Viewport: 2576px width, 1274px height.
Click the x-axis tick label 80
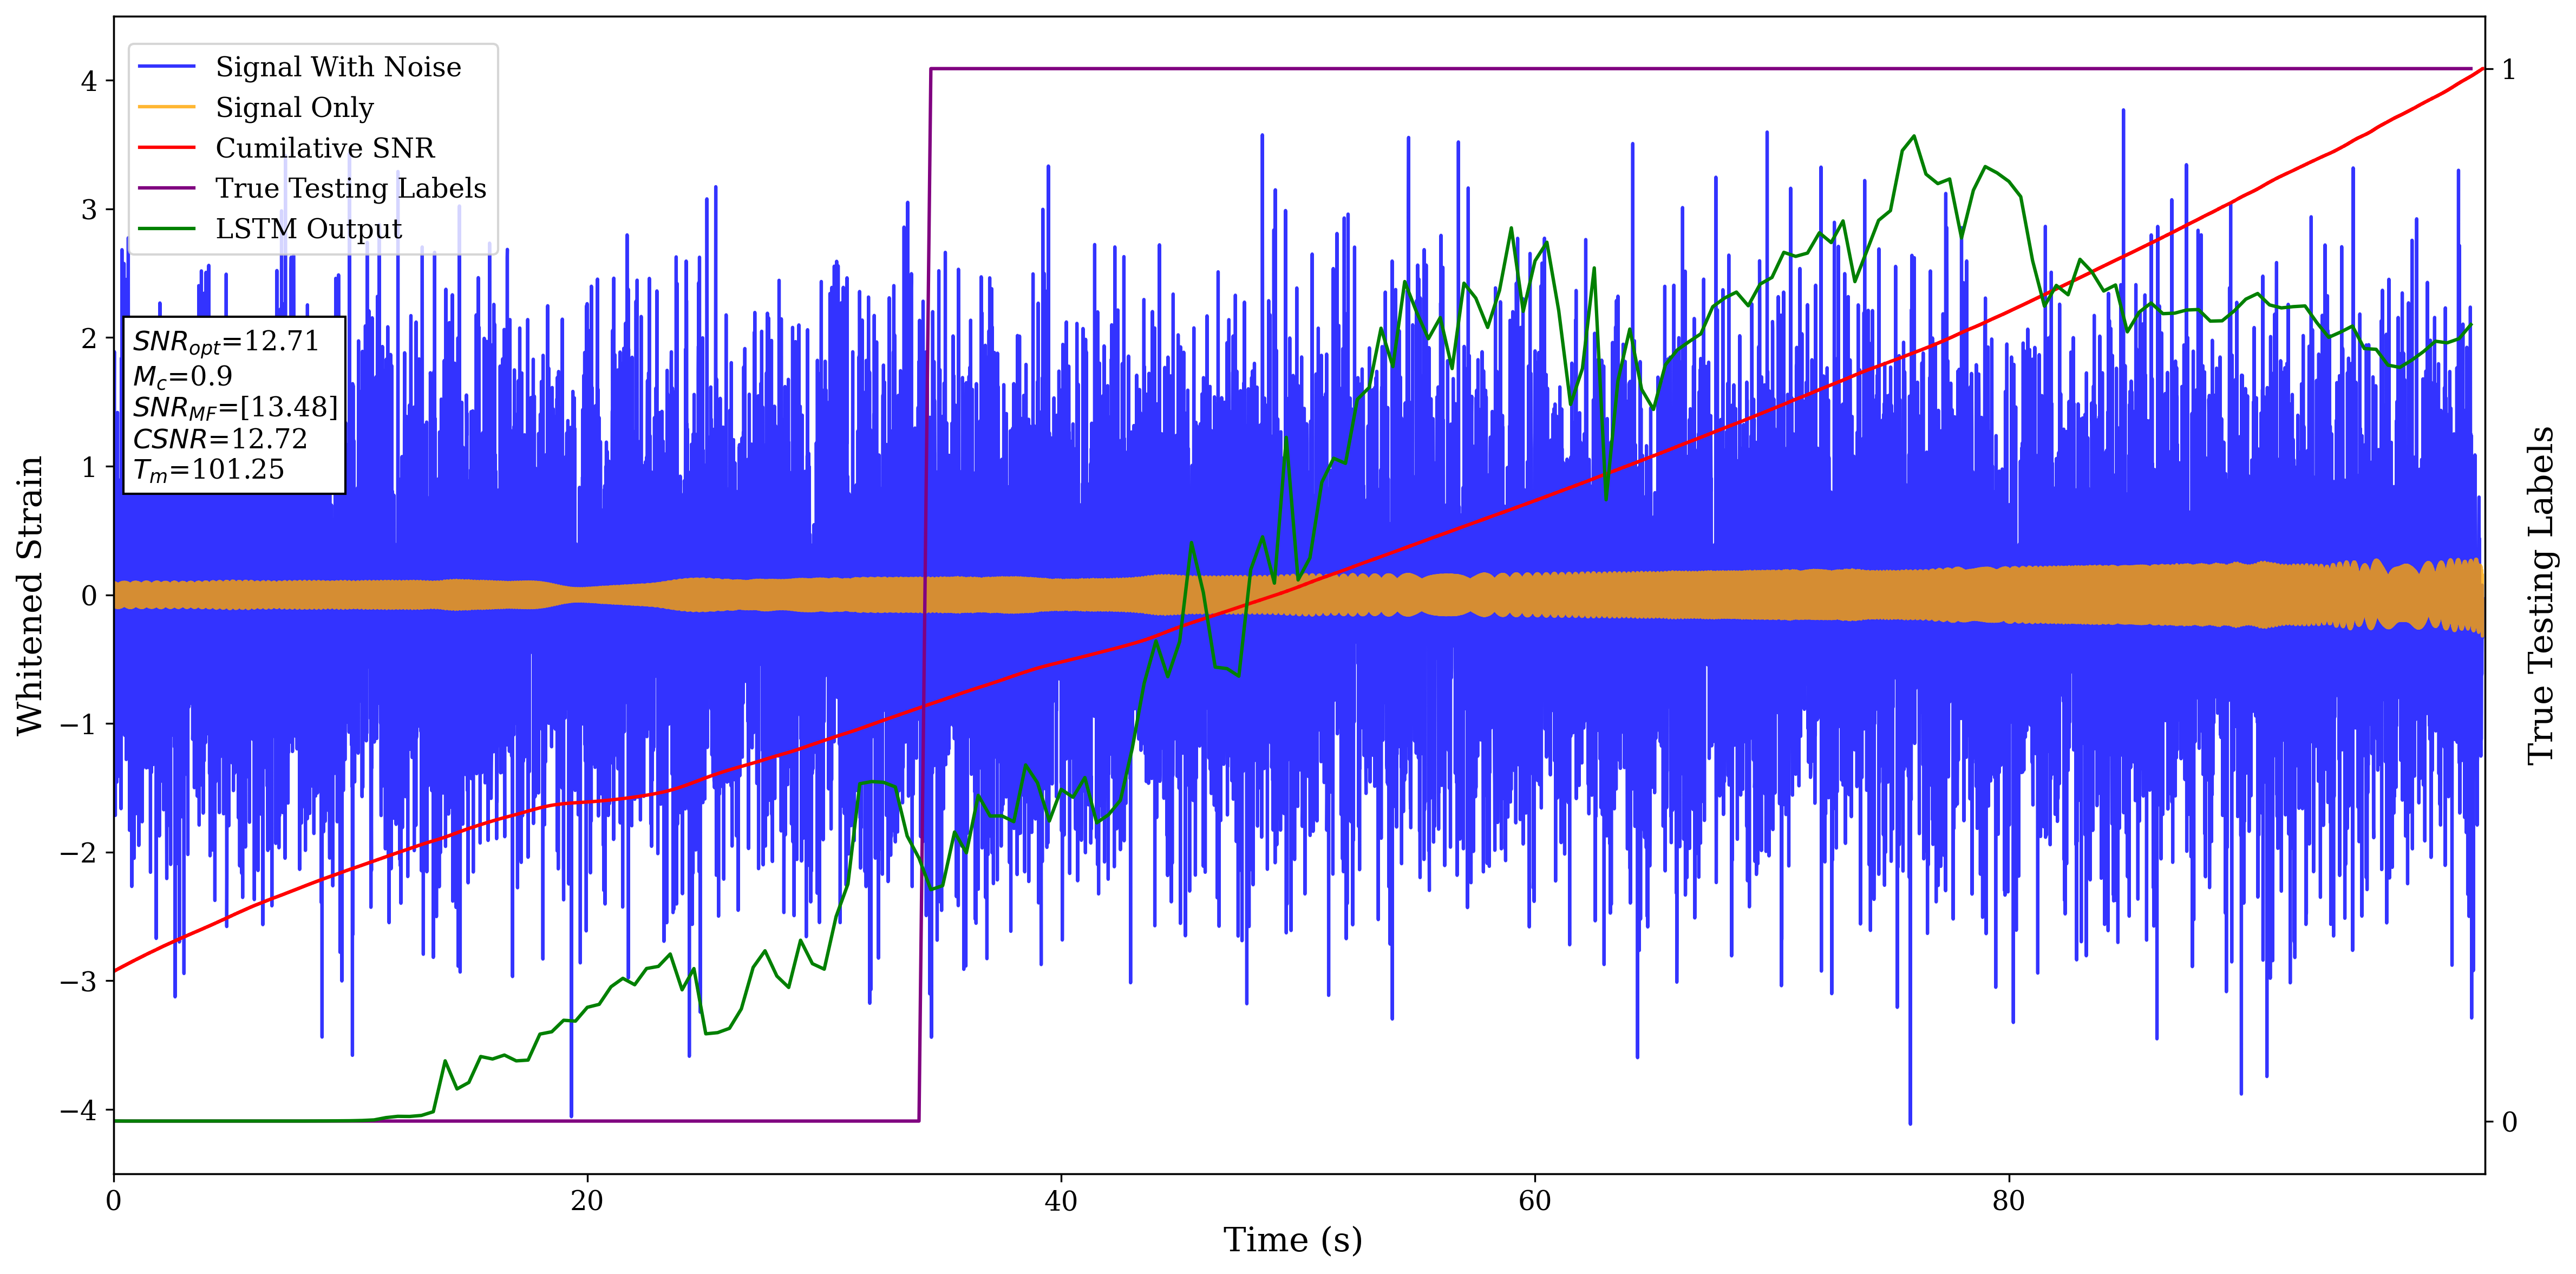[x=2008, y=1201]
